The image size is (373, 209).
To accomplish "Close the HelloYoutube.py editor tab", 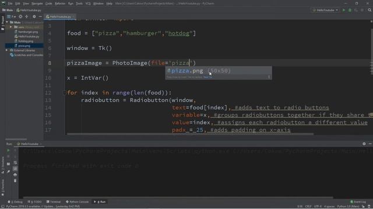I will point(74,17).
